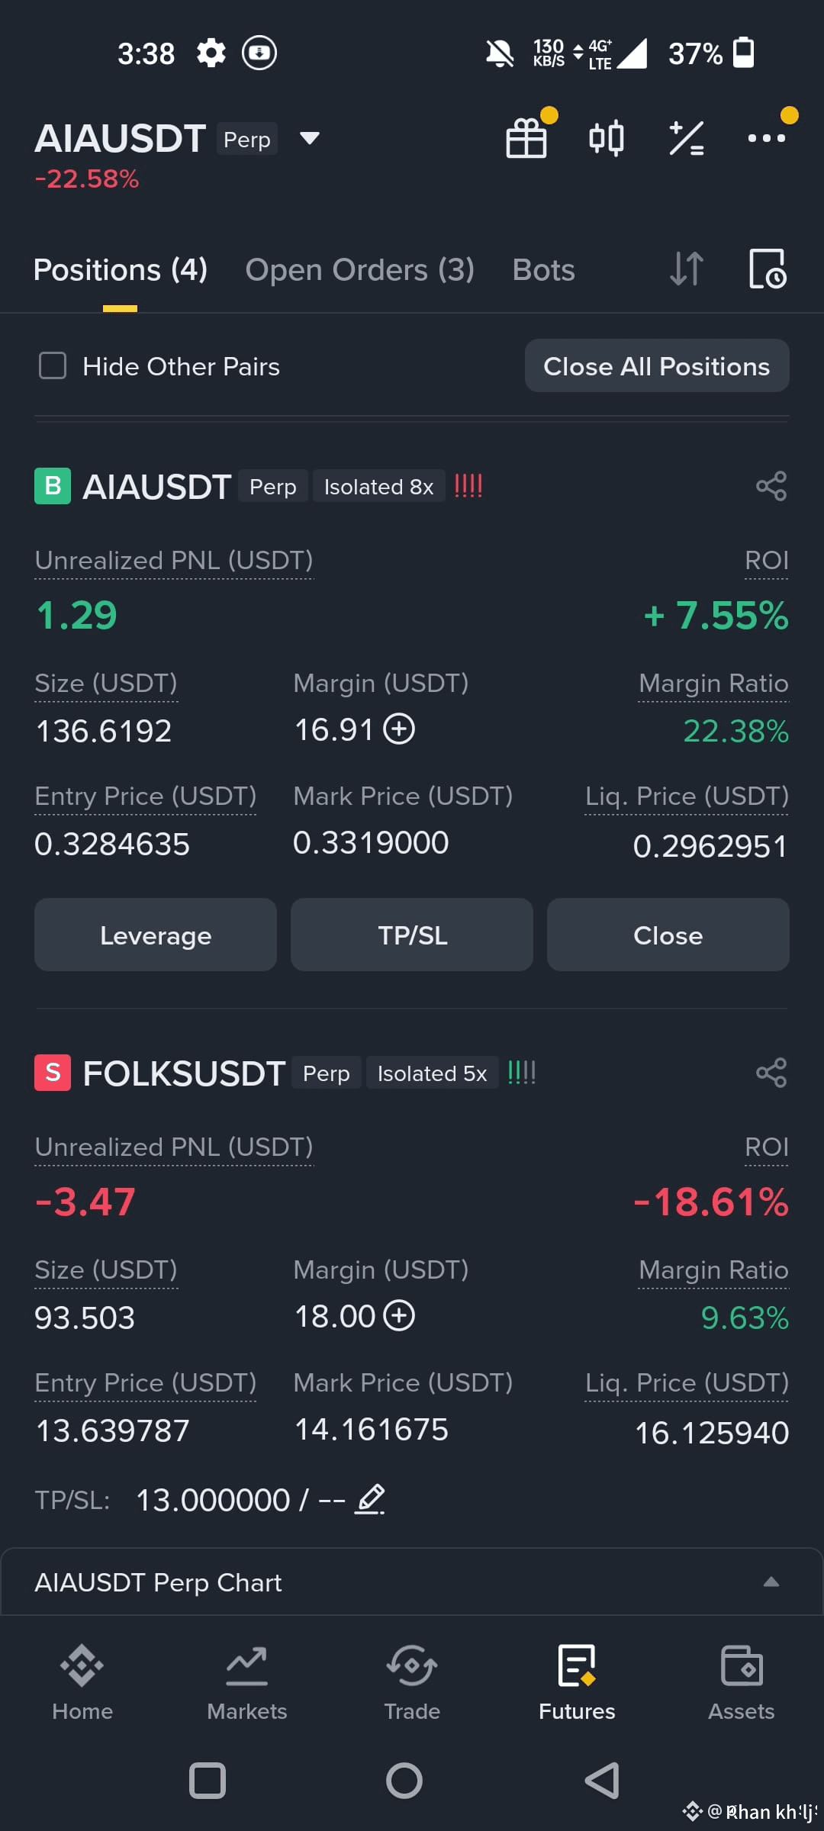Share the AIAUSDT position
Viewport: 824px width, 1831px height.
[771, 486]
